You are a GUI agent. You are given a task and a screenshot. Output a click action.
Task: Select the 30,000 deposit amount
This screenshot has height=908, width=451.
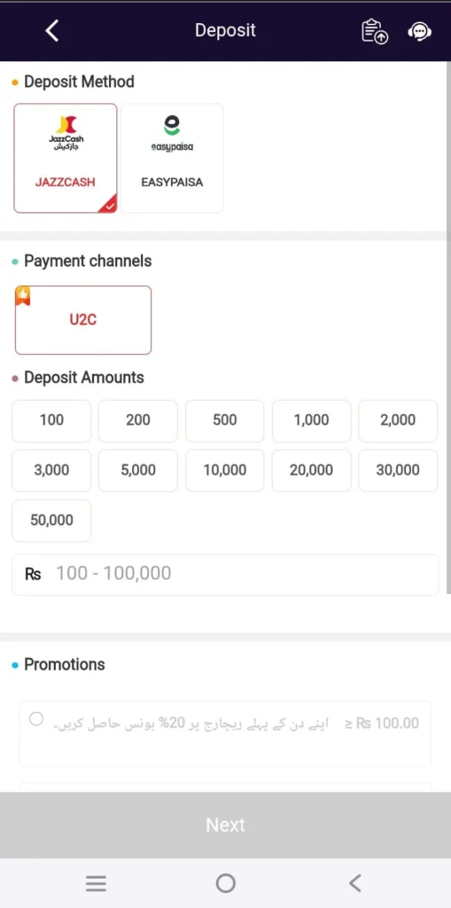[398, 470]
